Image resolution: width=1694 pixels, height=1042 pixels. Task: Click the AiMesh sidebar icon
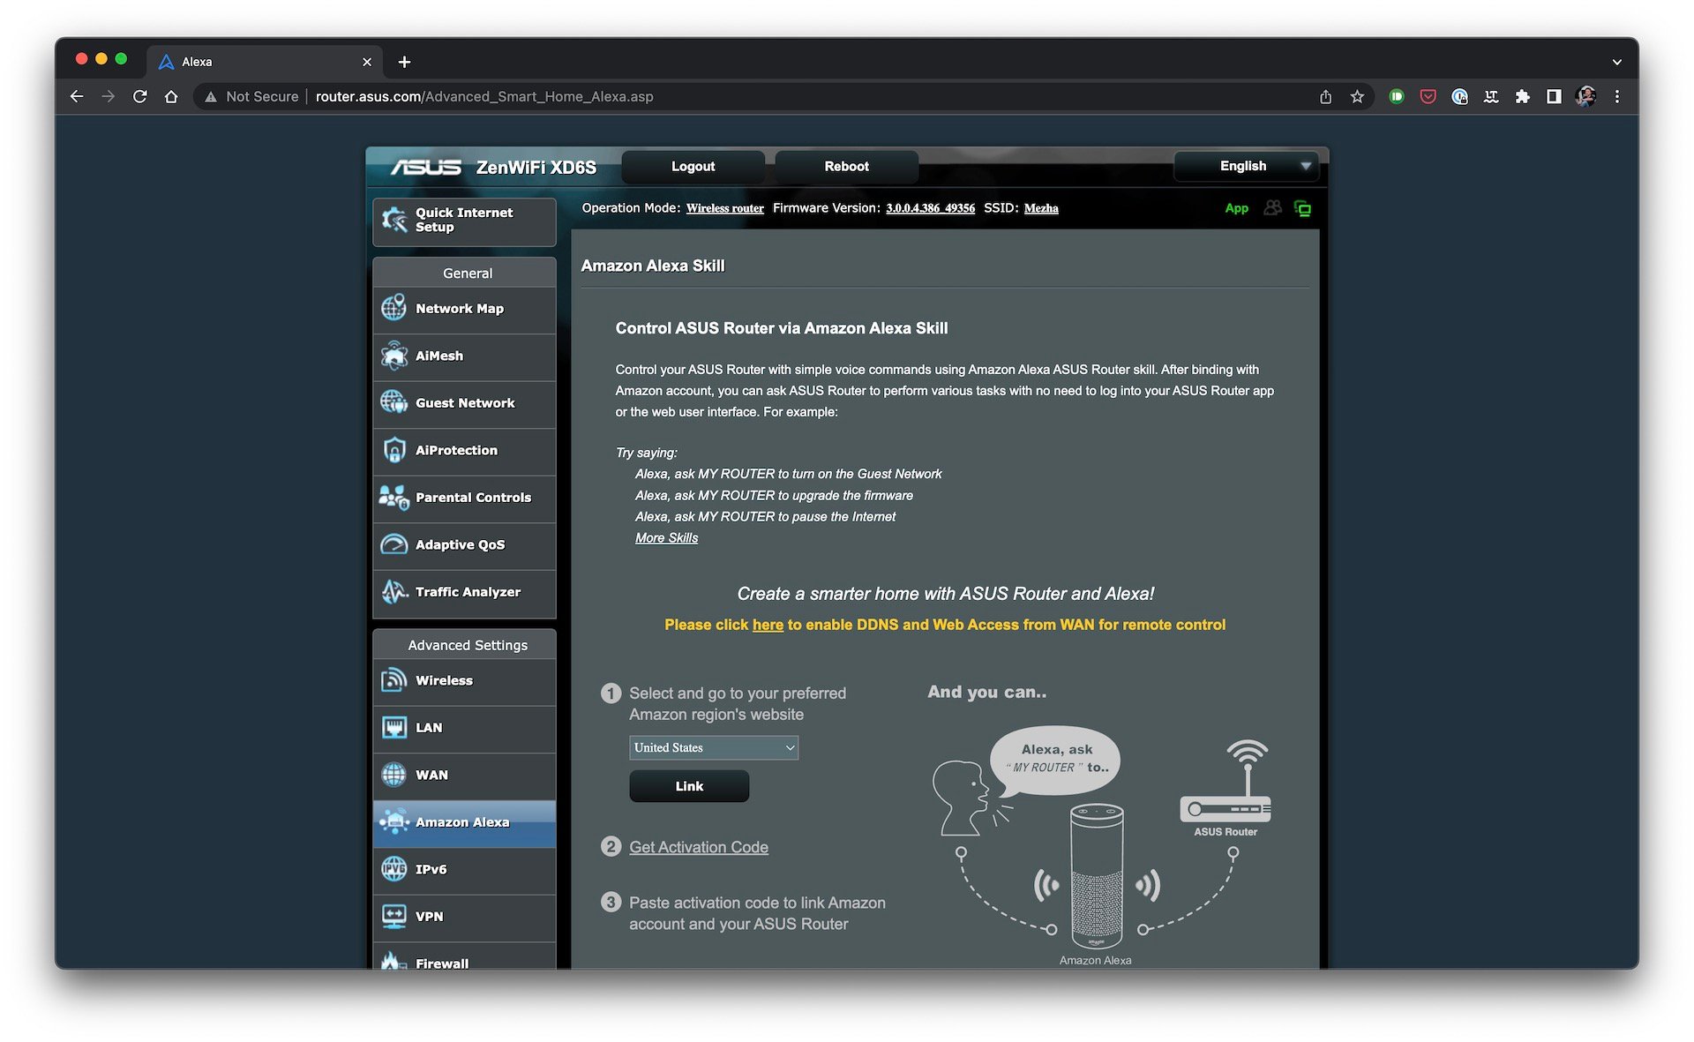(394, 355)
